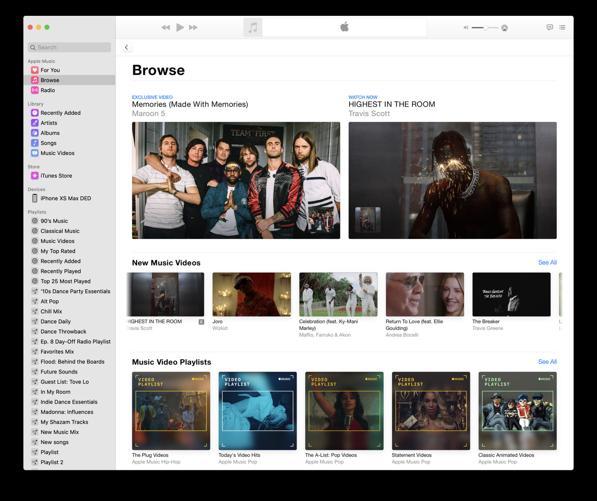The image size is (597, 501).
Task: Open the 90's Music smart playlist
Action: click(x=69, y=221)
